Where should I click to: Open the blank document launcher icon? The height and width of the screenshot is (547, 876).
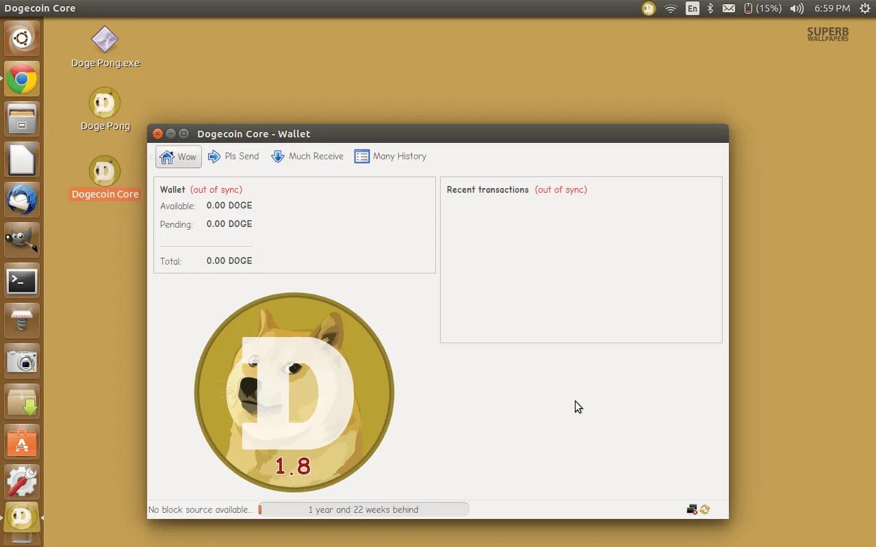[22, 159]
